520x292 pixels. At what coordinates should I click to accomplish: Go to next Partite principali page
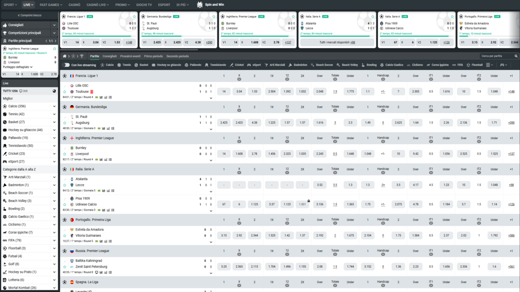tap(56, 41)
